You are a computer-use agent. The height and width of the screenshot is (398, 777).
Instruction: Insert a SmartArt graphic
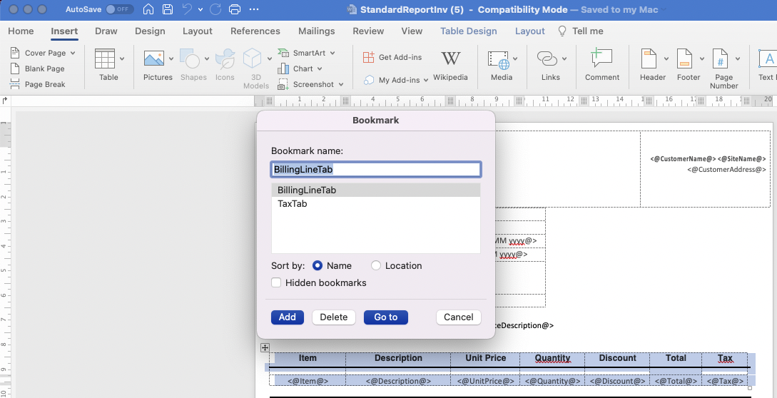306,53
